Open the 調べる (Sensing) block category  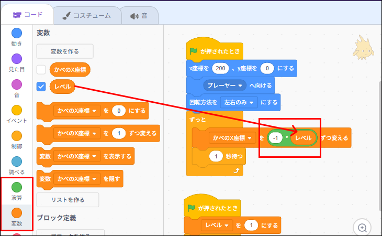point(17,162)
